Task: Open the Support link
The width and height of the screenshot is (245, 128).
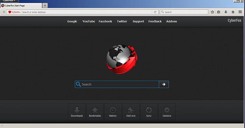Action: coord(138,21)
